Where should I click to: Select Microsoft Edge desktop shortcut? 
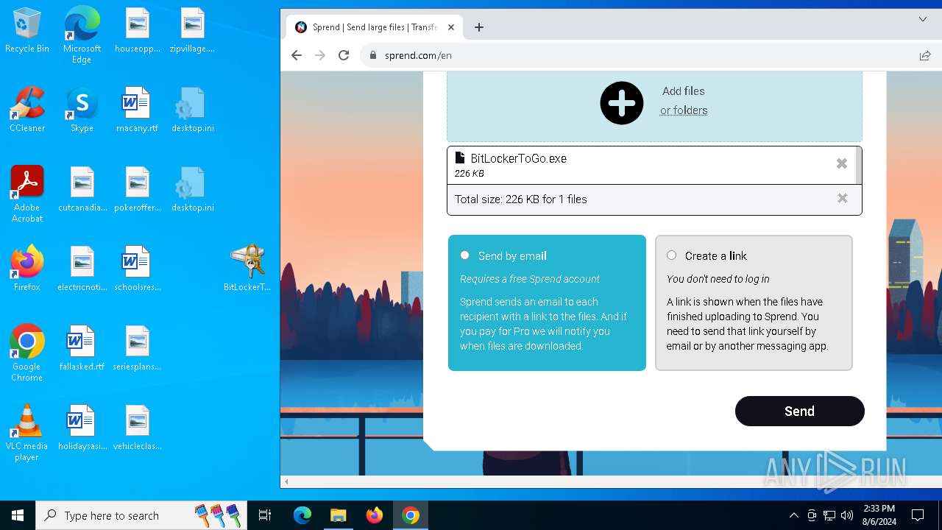tap(82, 35)
